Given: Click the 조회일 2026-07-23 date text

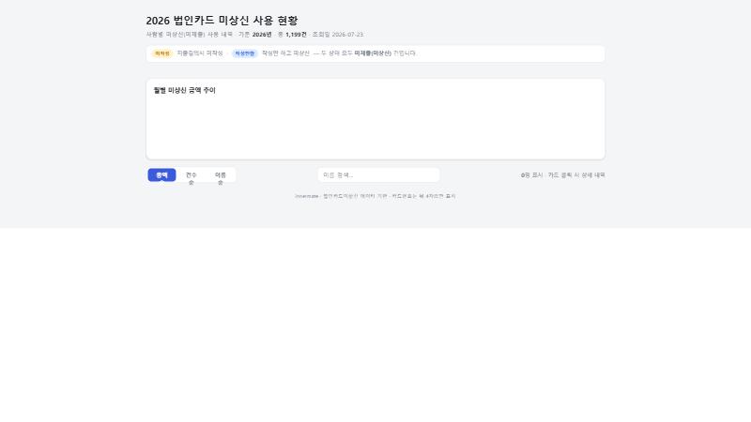Looking at the screenshot, I should click(x=338, y=35).
